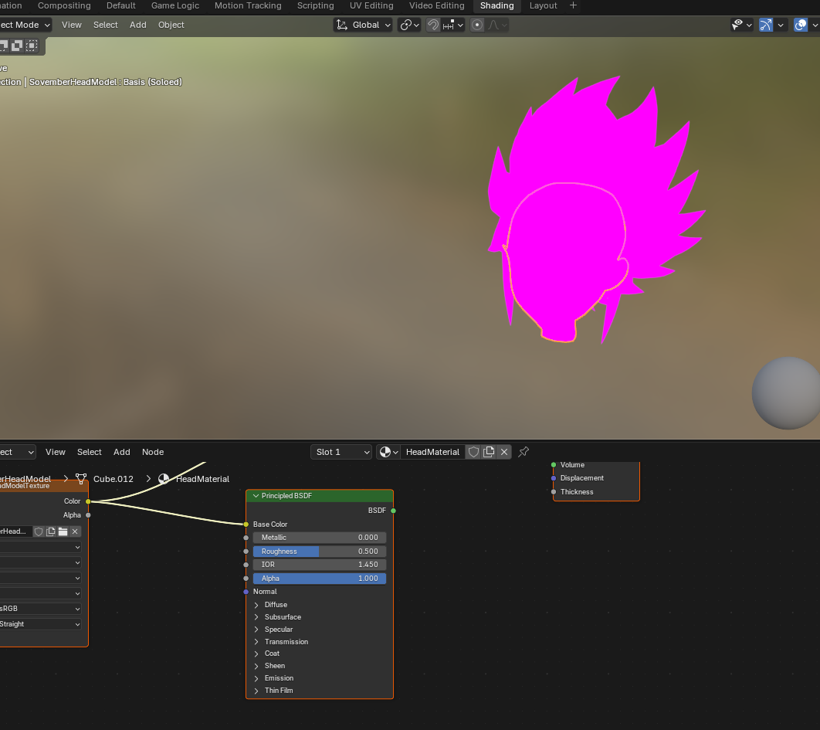
Task: Open Global transform orientation dropdown
Action: point(363,25)
